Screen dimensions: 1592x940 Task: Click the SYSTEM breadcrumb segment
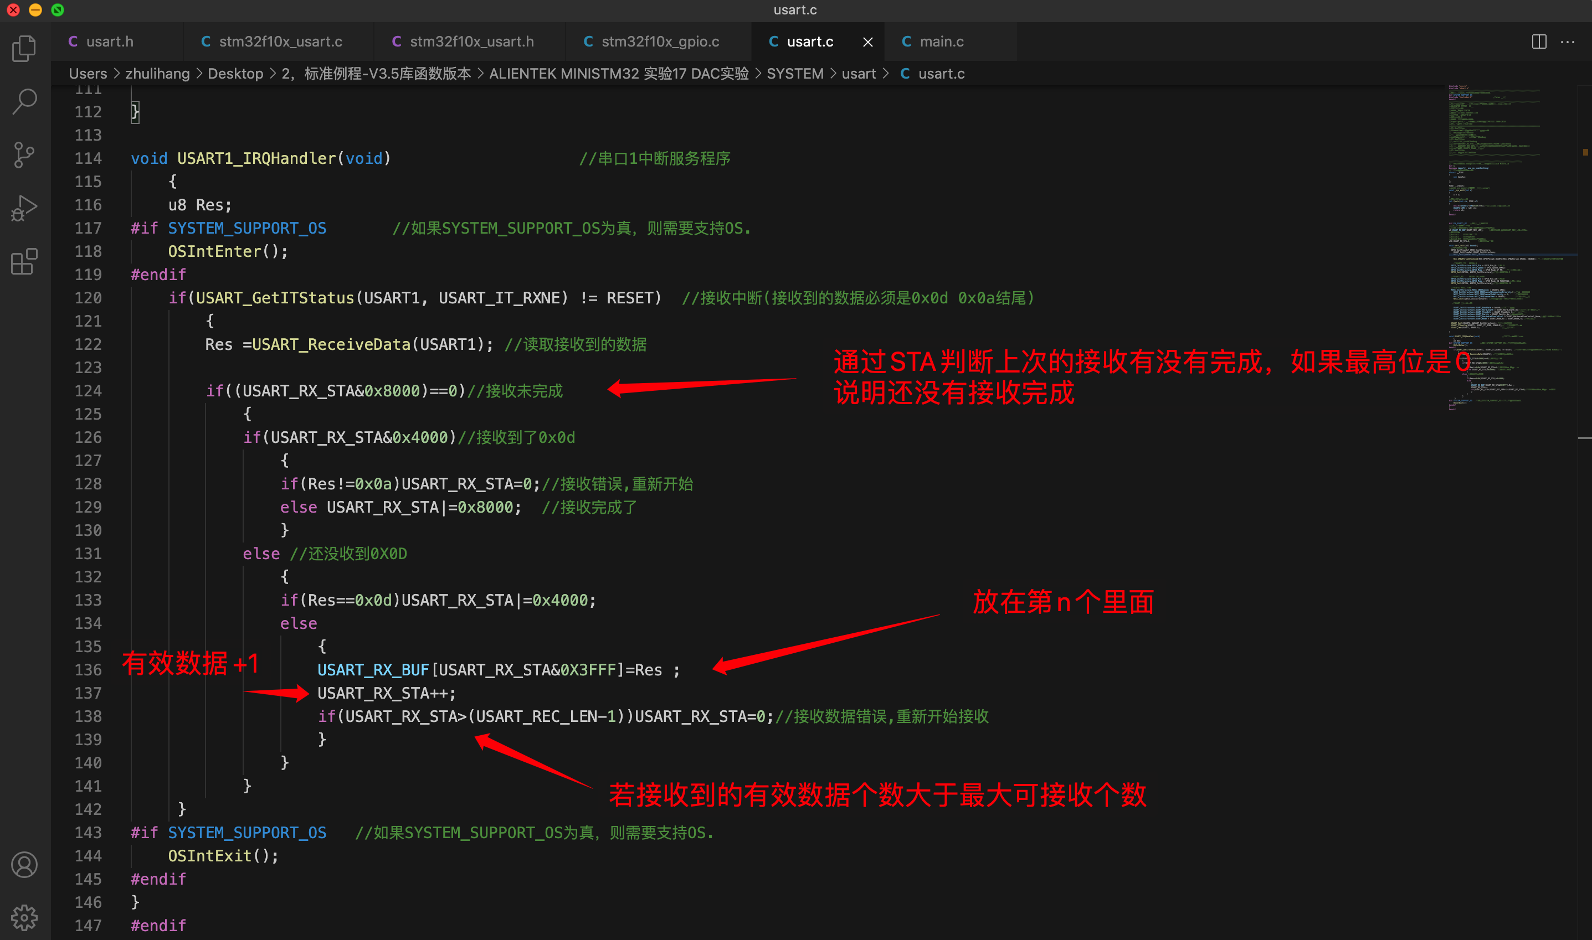click(x=795, y=74)
